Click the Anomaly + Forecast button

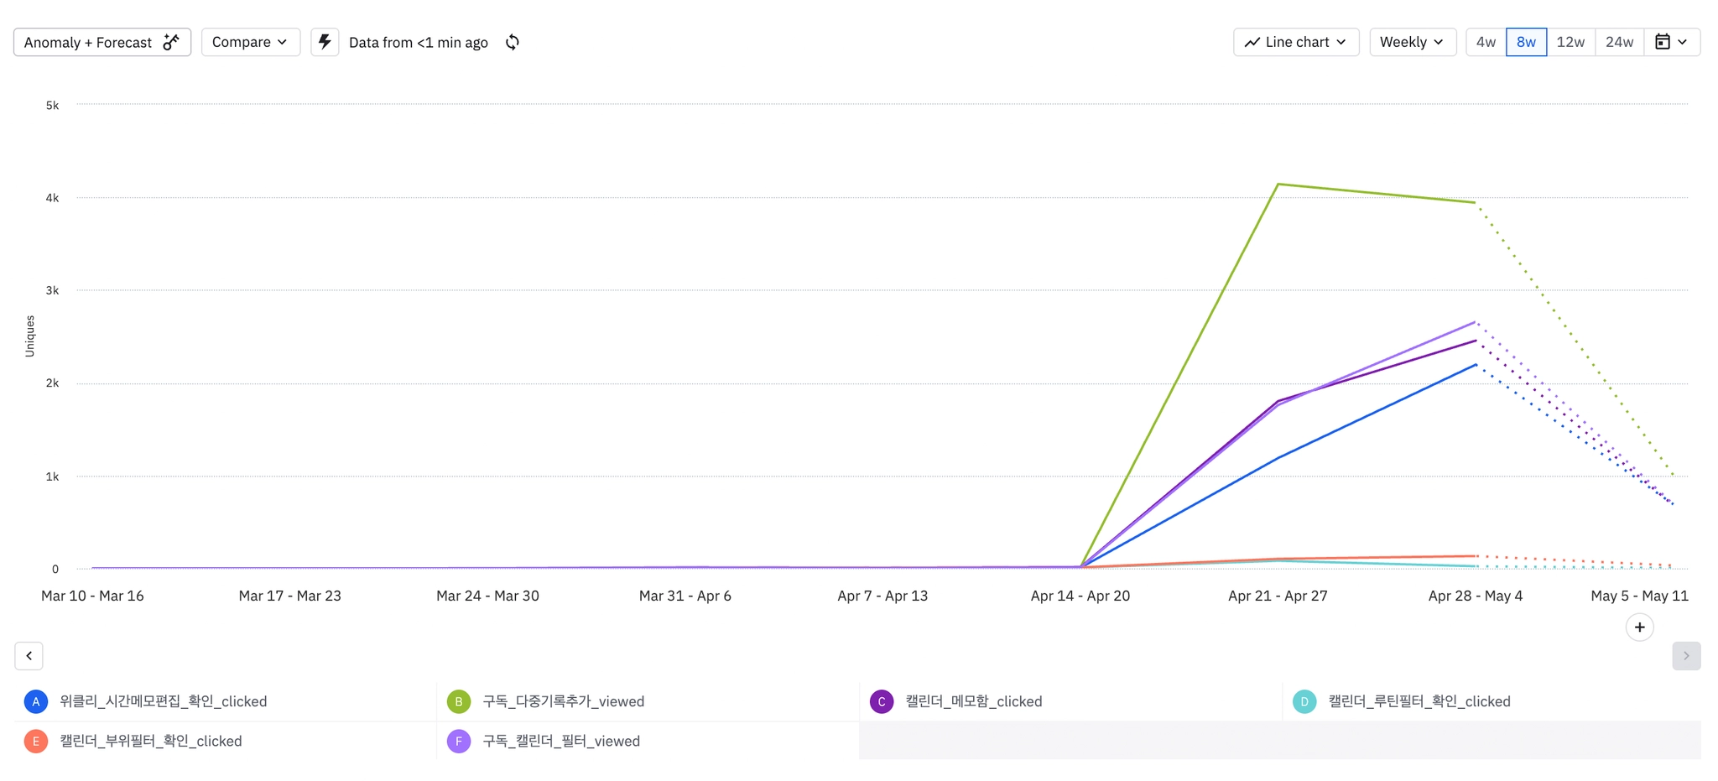[102, 42]
